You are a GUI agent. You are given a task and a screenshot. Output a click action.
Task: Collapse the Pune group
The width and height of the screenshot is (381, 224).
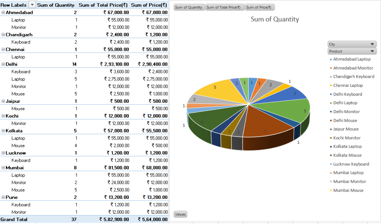[x=3, y=197]
